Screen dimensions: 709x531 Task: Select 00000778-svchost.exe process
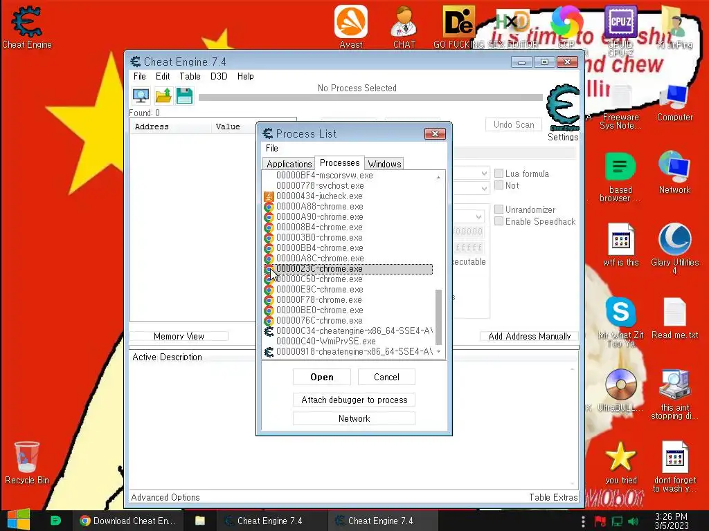348,185
